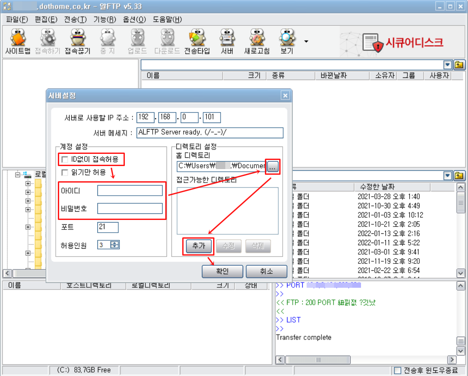Toggle the 전송후 윈도우종료 checkbox

pyautogui.click(x=398, y=370)
